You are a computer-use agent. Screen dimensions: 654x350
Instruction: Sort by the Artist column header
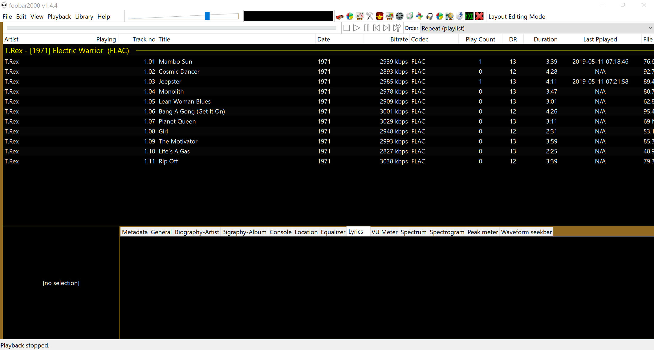tap(48, 39)
